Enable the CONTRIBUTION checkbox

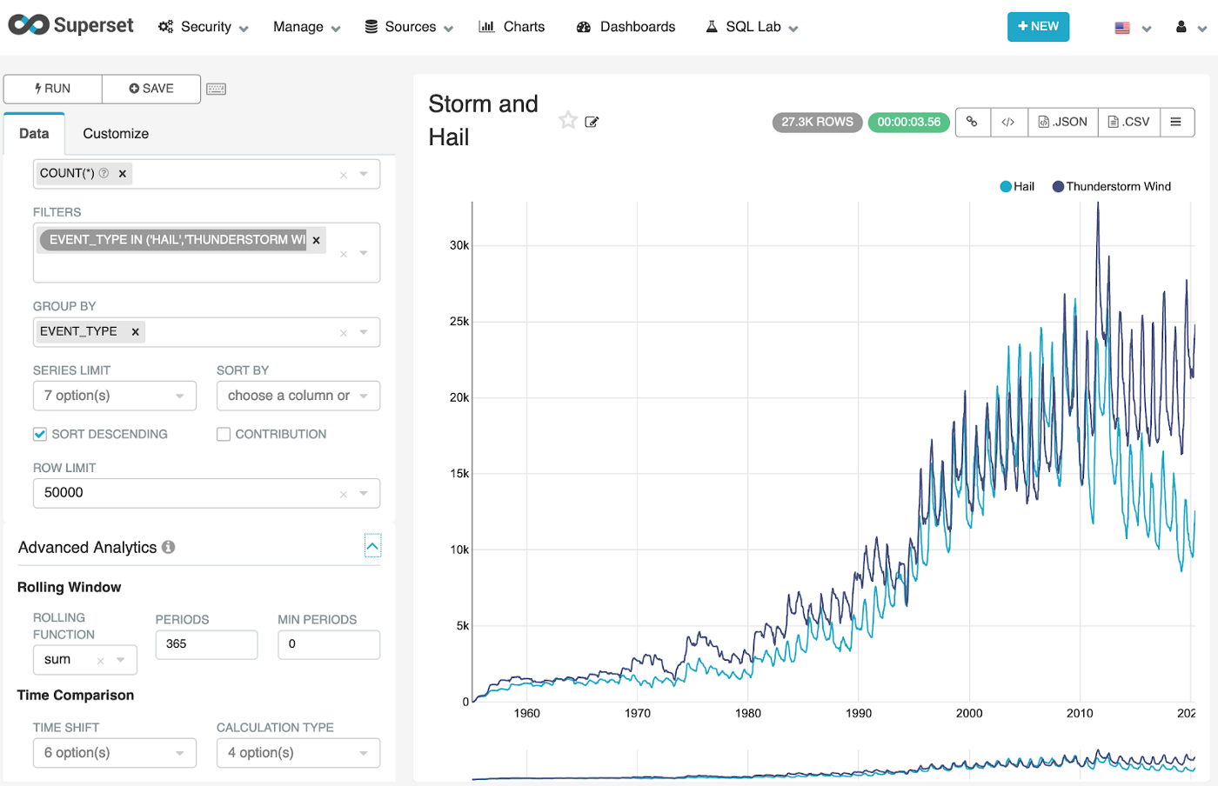coord(223,433)
